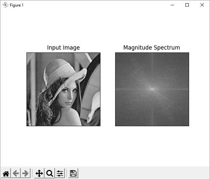The image size is (210, 180).
Task: Click the Figure 1 title bar text
Action: pos(16,5)
